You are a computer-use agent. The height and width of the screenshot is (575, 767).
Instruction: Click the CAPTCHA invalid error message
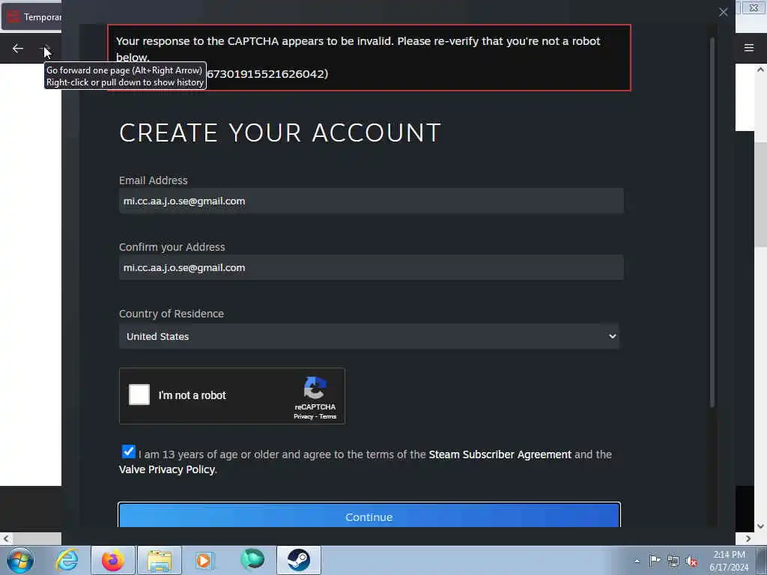coord(369,58)
